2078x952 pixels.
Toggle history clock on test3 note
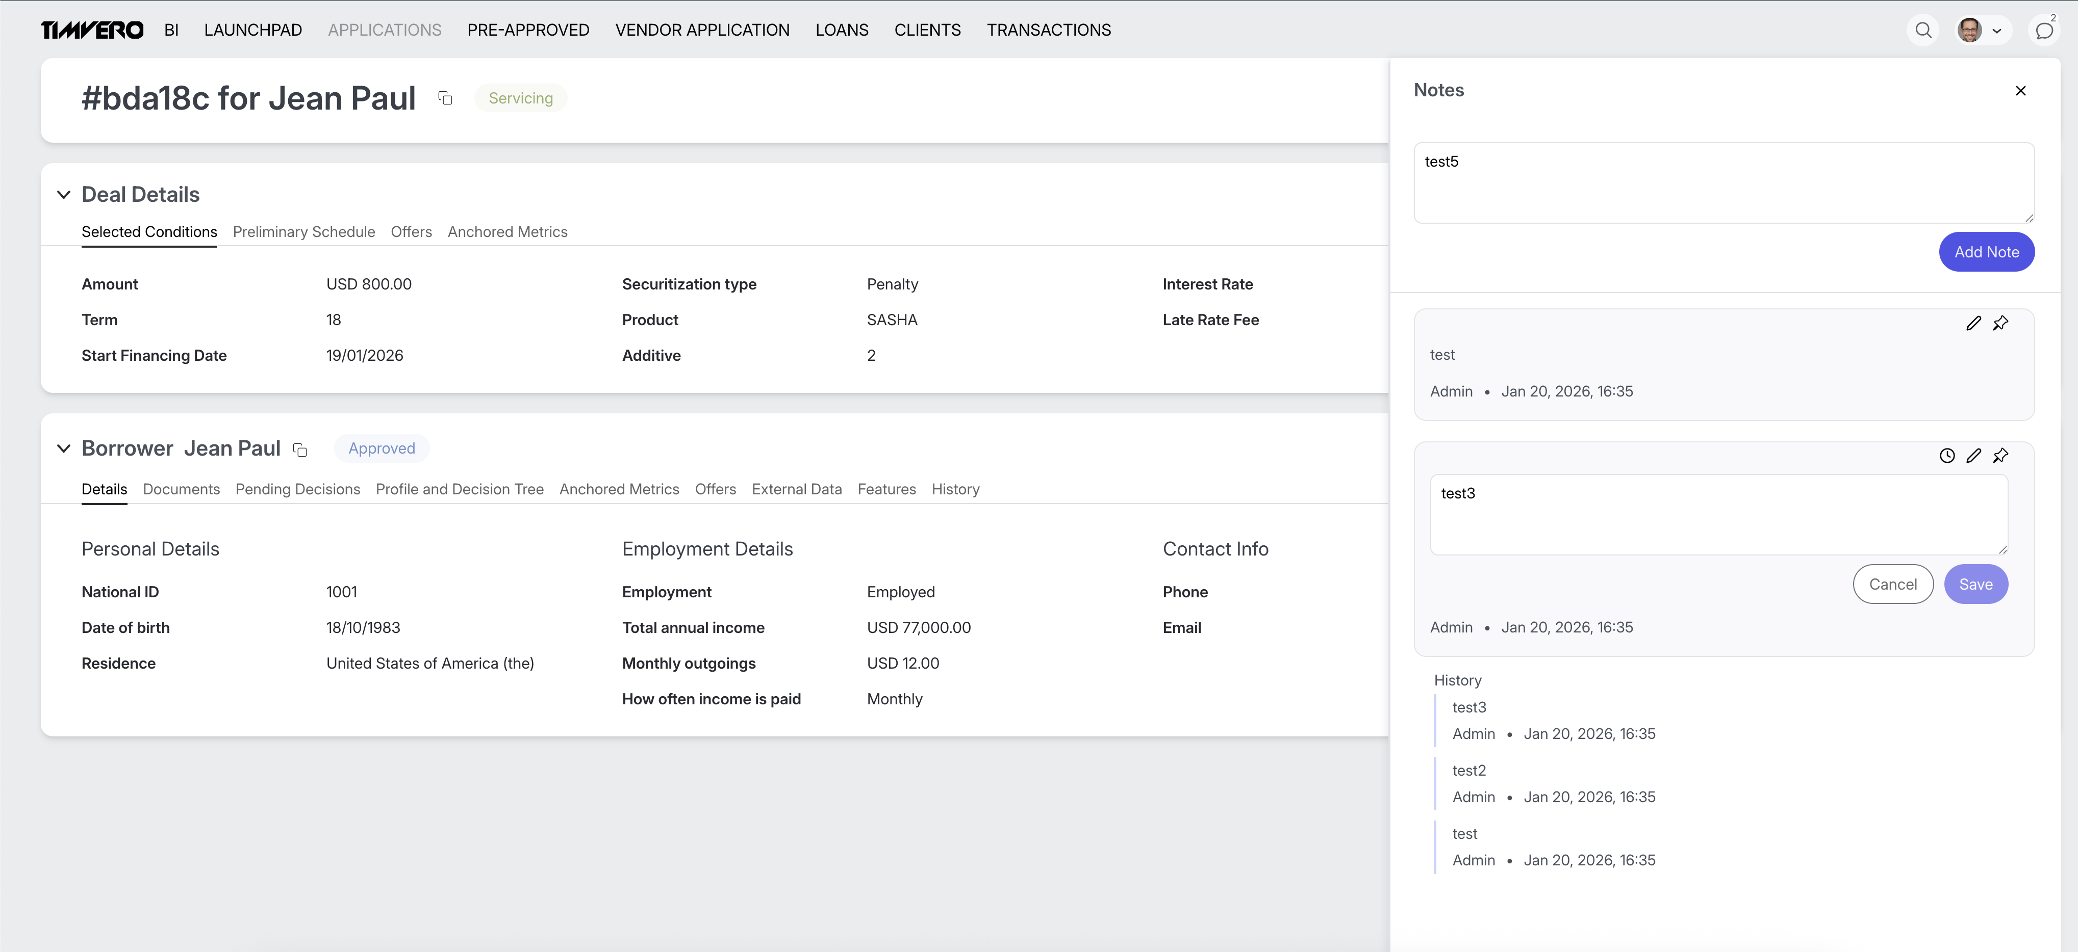click(1946, 456)
